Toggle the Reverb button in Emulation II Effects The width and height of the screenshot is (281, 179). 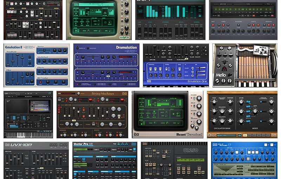coord(60,71)
